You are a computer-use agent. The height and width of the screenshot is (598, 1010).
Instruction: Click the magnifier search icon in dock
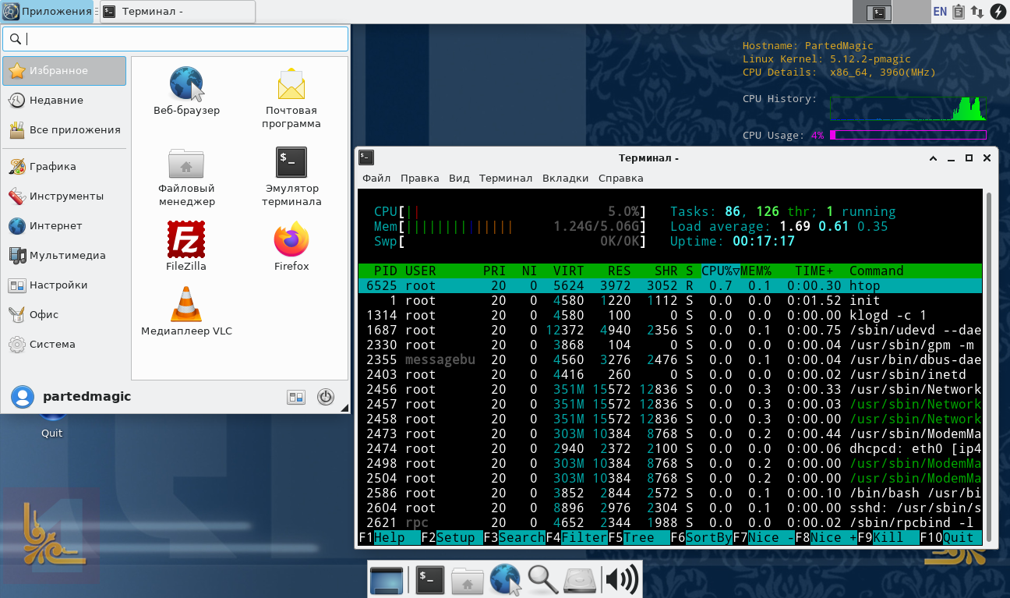pyautogui.click(x=542, y=579)
